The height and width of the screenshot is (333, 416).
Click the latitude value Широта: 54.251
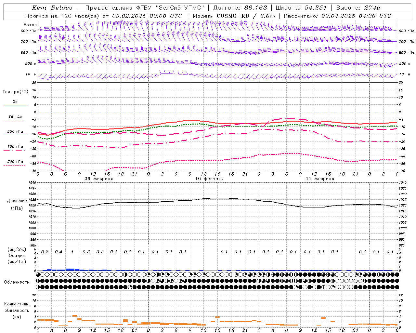pos(301,8)
